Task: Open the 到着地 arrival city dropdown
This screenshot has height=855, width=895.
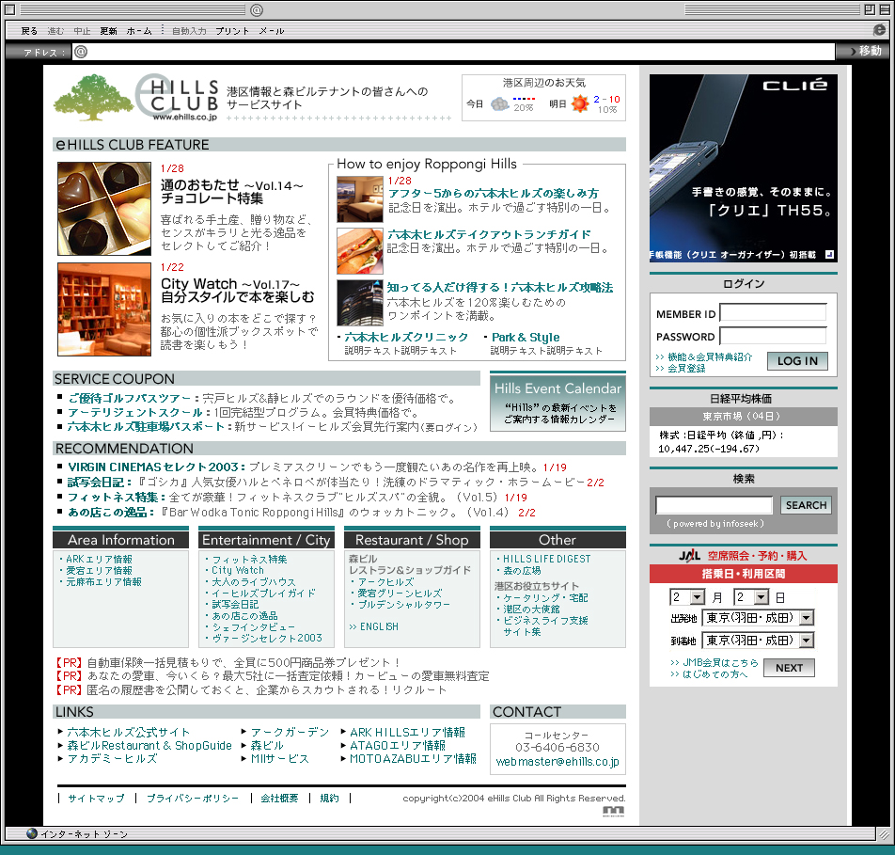Action: point(758,641)
